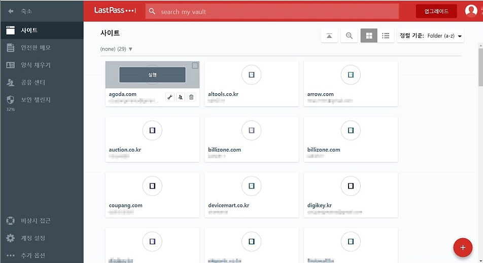Switch to list view

tap(386, 35)
